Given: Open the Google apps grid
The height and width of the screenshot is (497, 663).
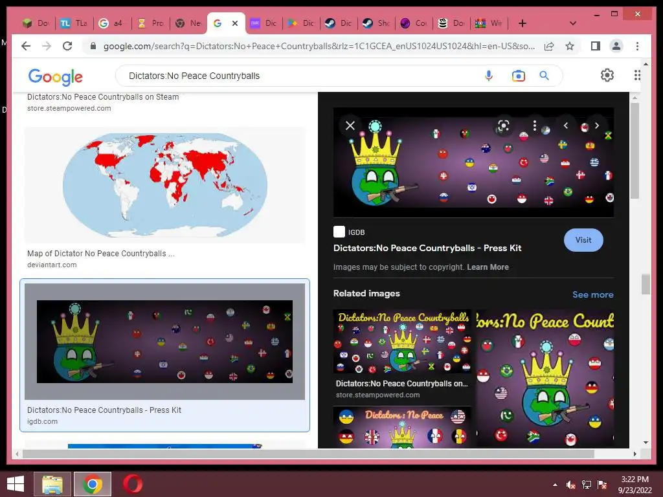Looking at the screenshot, I should [637, 75].
